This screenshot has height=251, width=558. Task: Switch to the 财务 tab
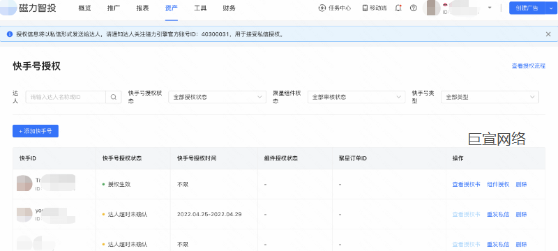pos(229,8)
